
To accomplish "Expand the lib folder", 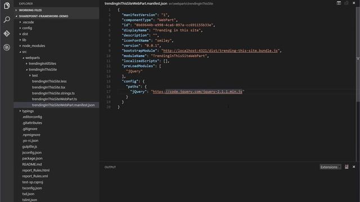I will pyautogui.click(x=24, y=40).
